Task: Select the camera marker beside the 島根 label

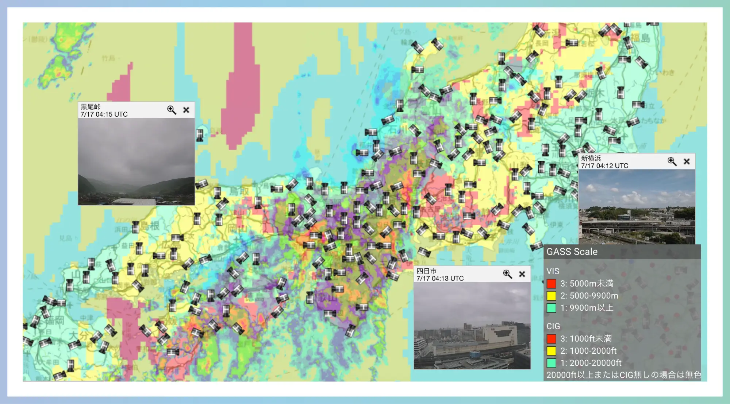Action: pos(135,227)
